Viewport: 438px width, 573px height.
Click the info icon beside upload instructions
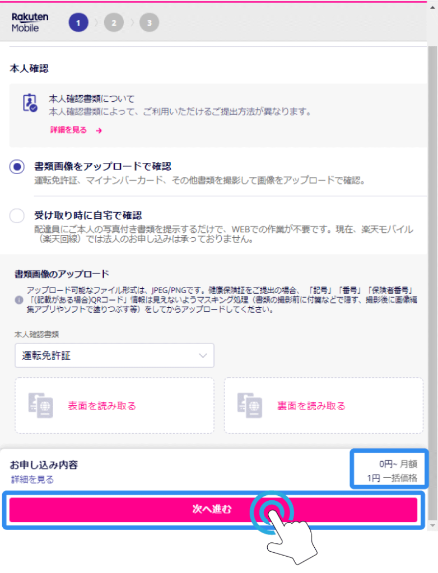pyautogui.click(x=19, y=300)
